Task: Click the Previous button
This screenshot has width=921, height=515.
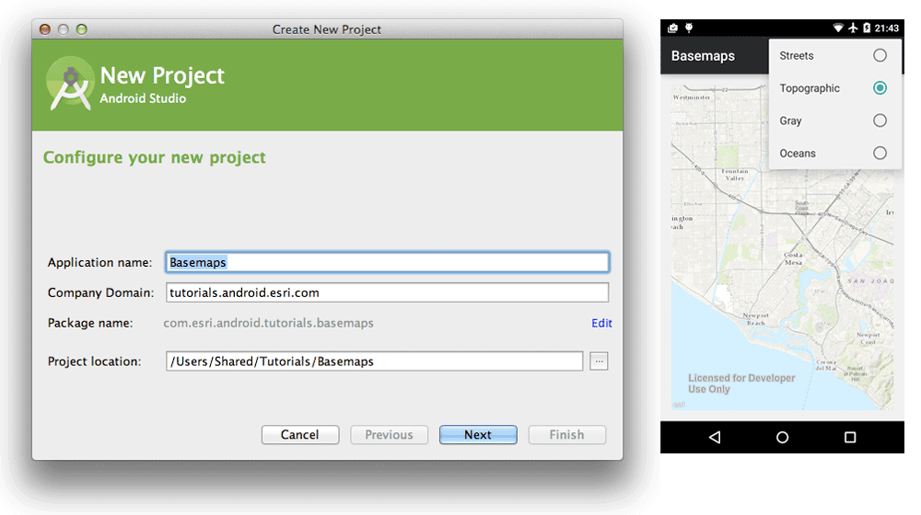Action: 389,435
